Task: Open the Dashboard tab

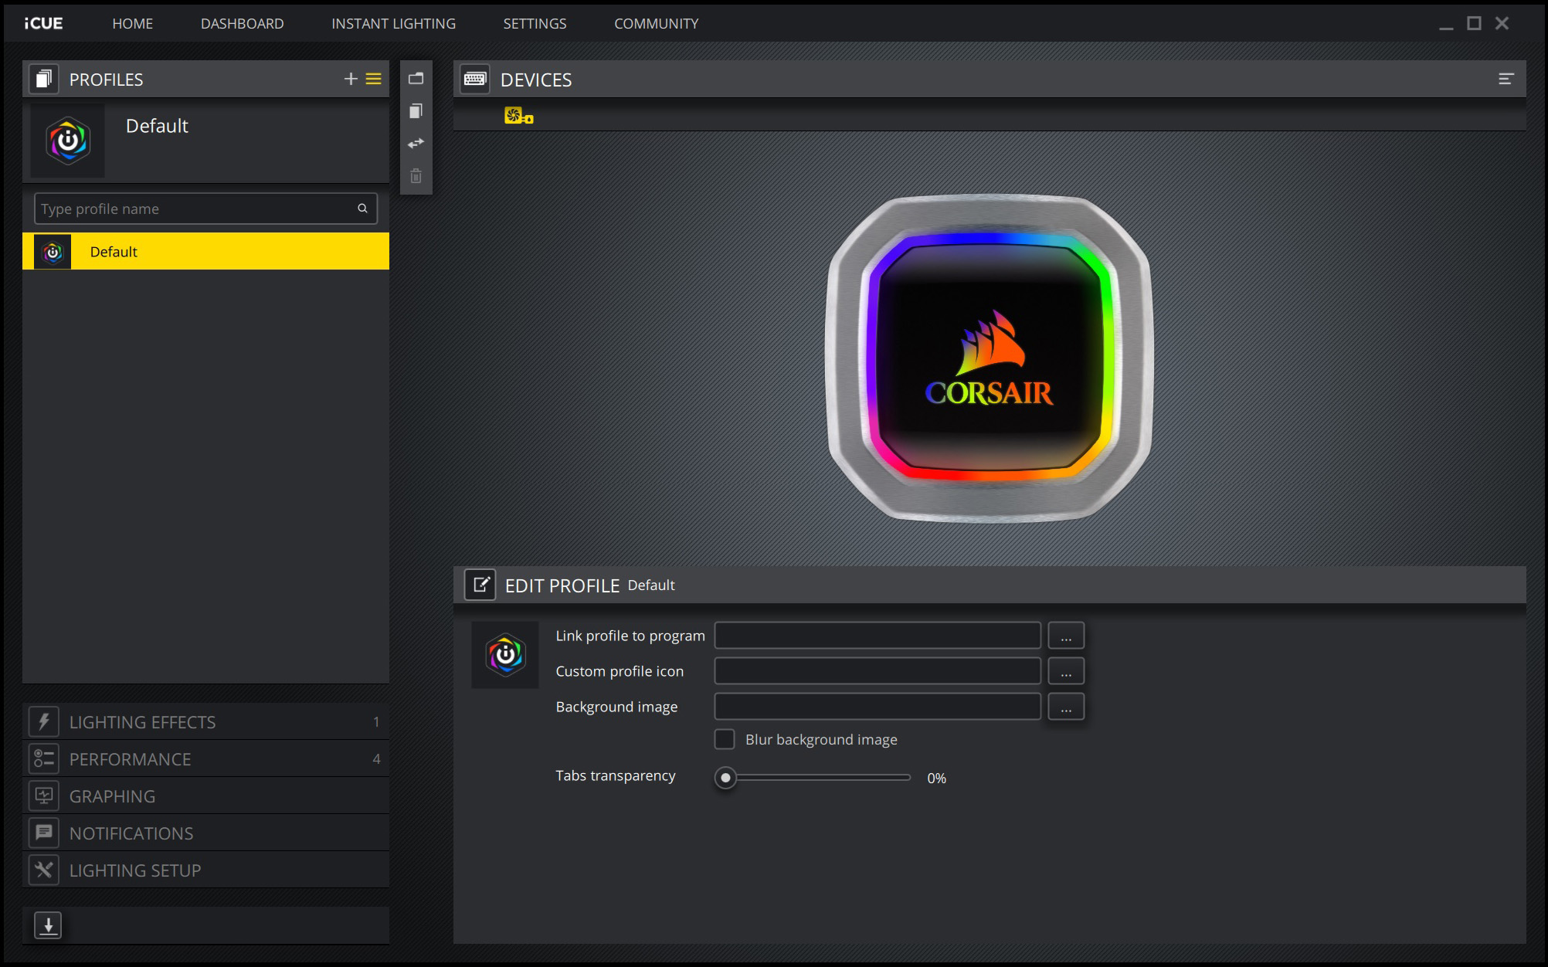Action: pyautogui.click(x=242, y=23)
